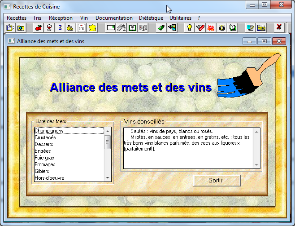295x226 pixels.
Task: Click the hourglass timer toolbar icon
Action: (60, 28)
